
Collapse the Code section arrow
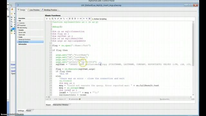click(18, 37)
